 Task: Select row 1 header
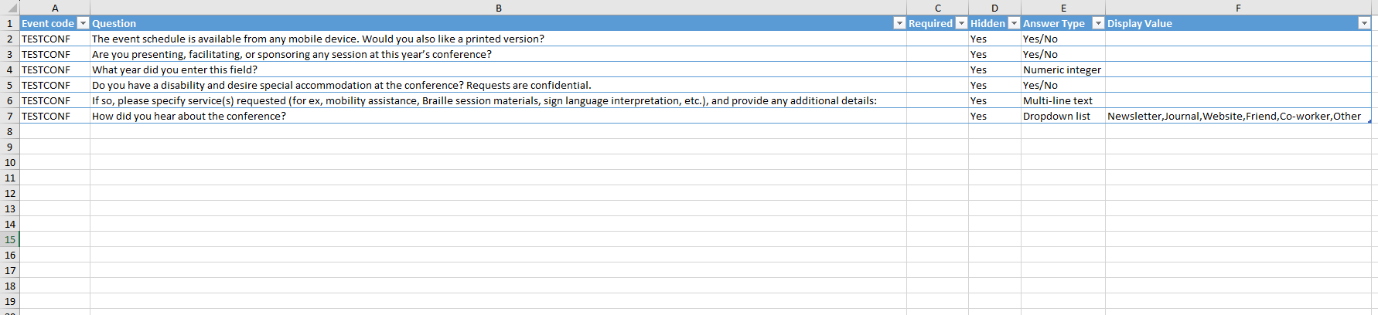[9, 23]
